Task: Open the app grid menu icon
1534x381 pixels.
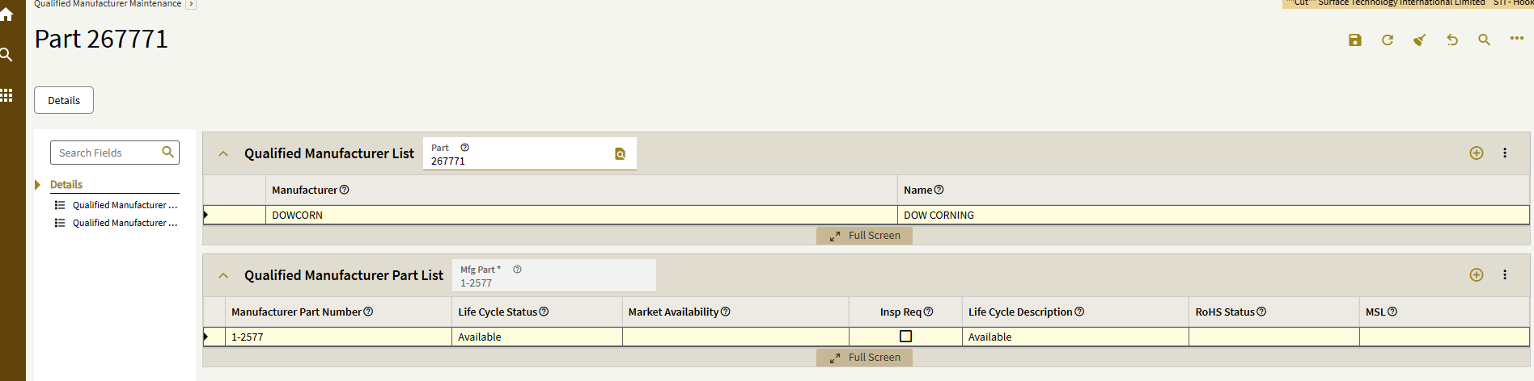Action: click(6, 95)
